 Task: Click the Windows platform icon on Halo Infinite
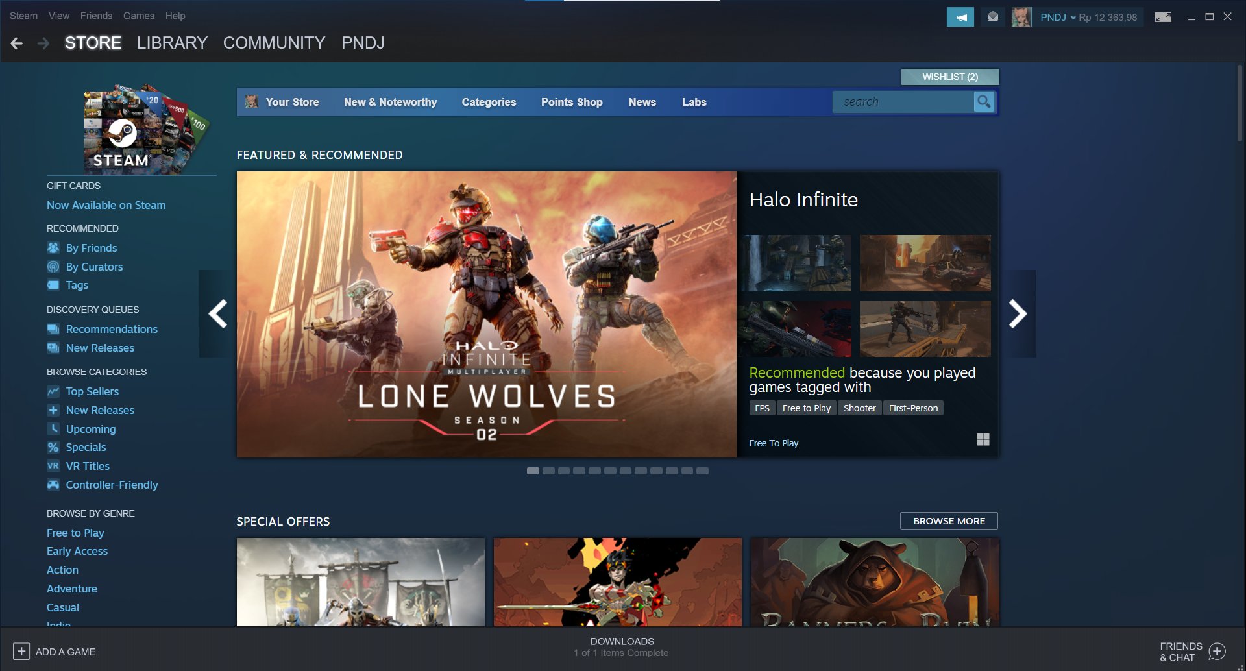983,439
